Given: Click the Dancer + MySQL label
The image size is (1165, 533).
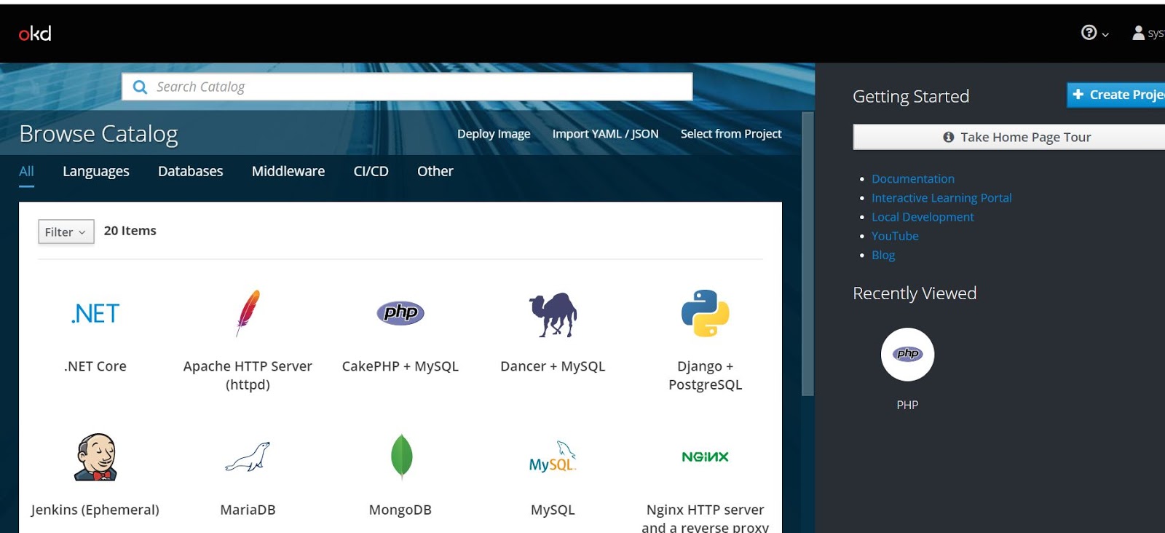Looking at the screenshot, I should tap(553, 366).
